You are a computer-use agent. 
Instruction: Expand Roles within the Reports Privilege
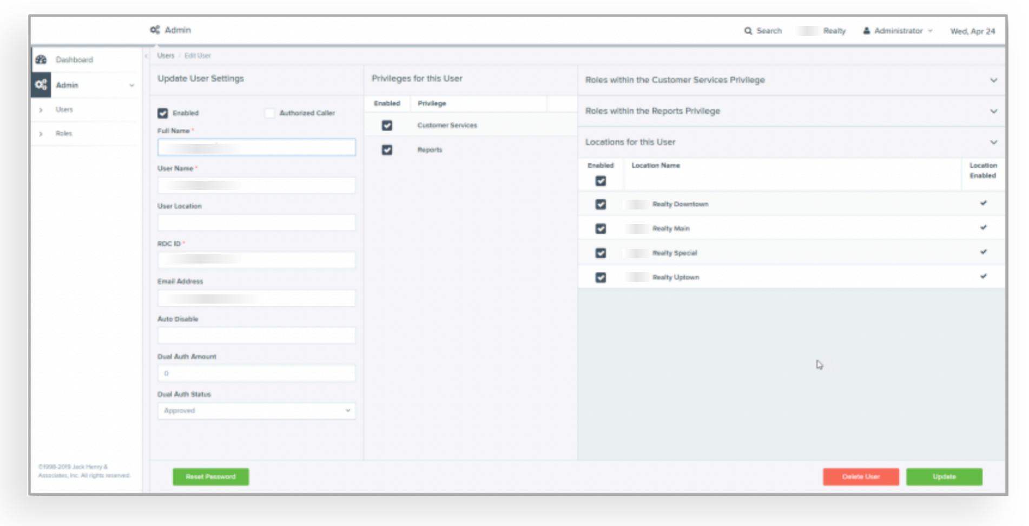pos(993,111)
